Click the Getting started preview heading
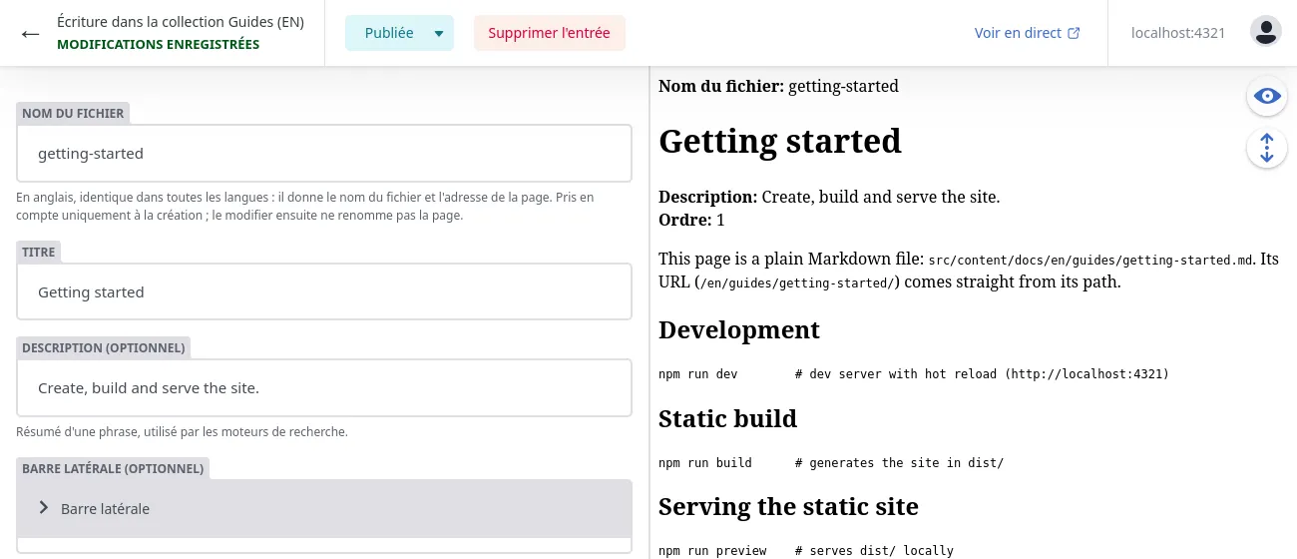This screenshot has width=1297, height=559. pos(780,141)
